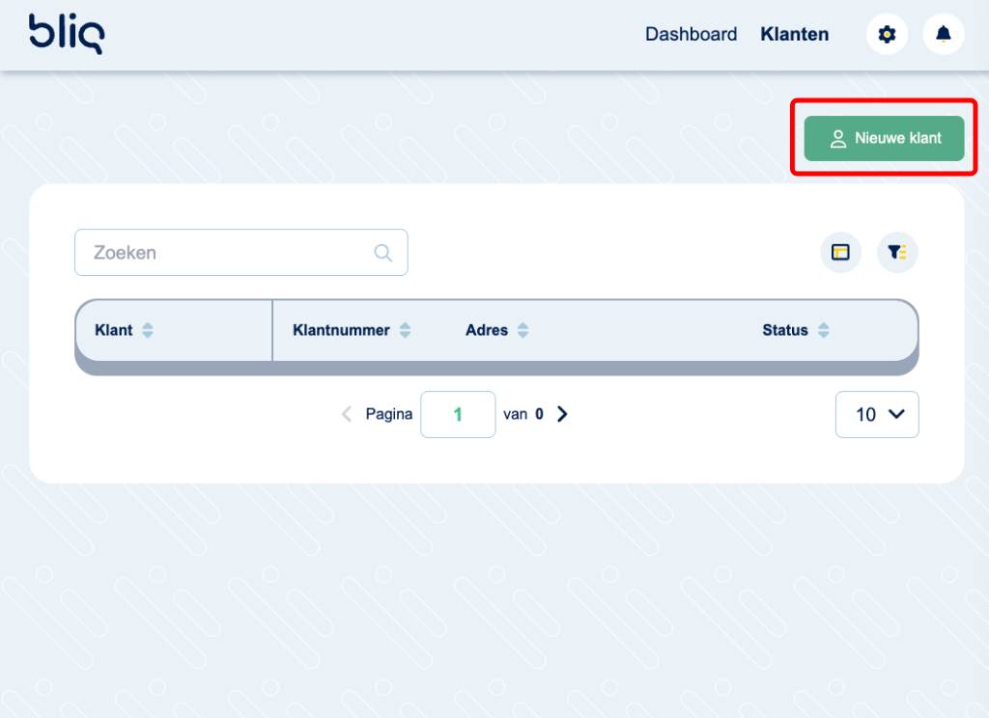Screen dimensions: 989x718
Task: Click the bliq logo
Action: click(x=66, y=34)
